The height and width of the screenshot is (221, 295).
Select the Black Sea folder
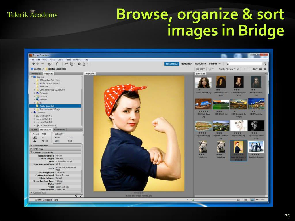44,87
